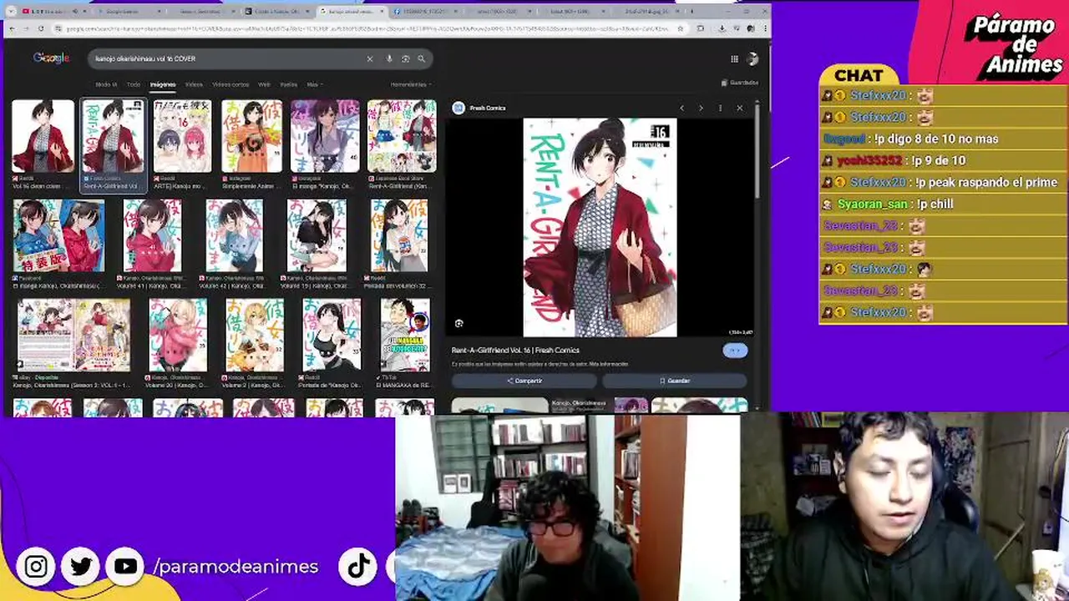Screen dimensions: 1069x601
Task: Clear the Google search box text
Action: [369, 58]
